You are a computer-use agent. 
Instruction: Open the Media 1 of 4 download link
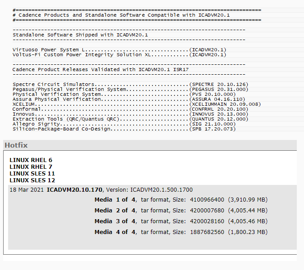pyautogui.click(x=116, y=200)
